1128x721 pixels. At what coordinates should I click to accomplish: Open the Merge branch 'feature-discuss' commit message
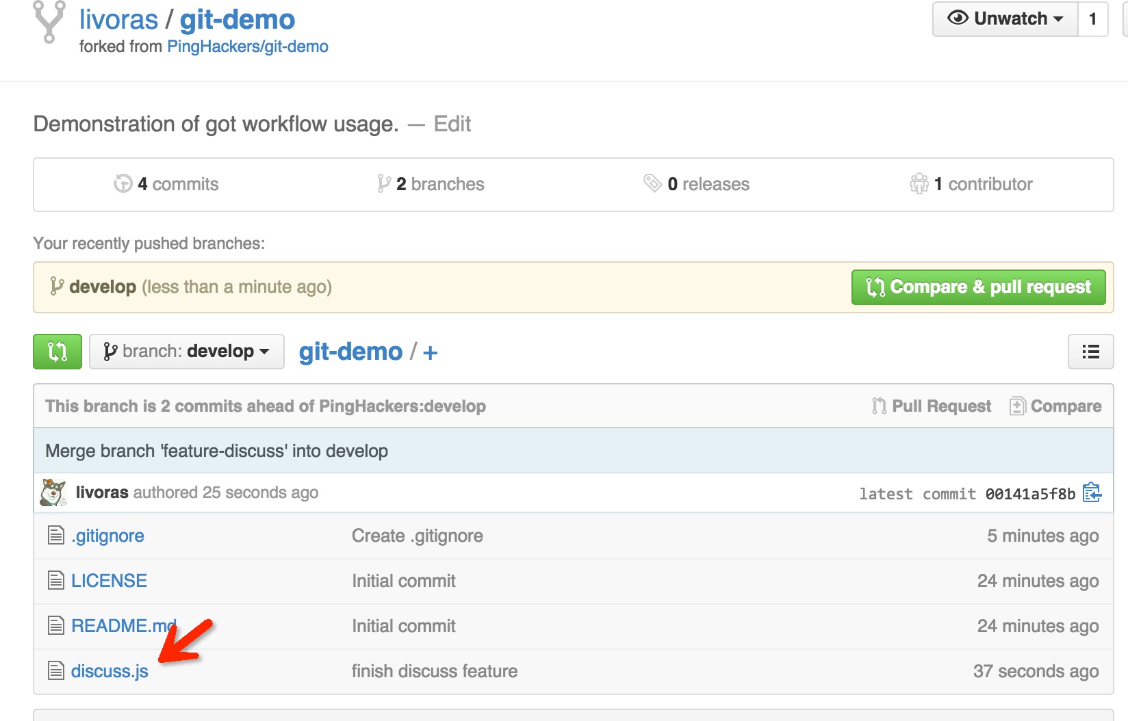tap(216, 451)
